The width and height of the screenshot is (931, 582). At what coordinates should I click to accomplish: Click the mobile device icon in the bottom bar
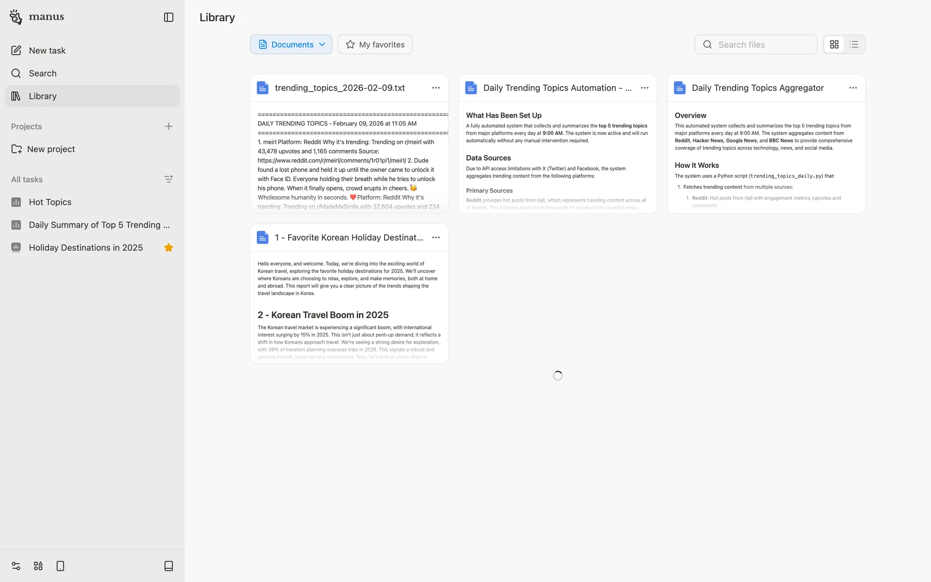tap(60, 566)
